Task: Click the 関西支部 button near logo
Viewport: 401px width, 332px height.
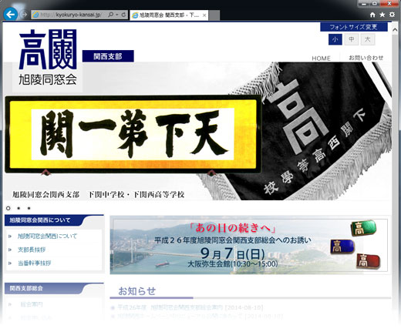Action: pos(108,56)
